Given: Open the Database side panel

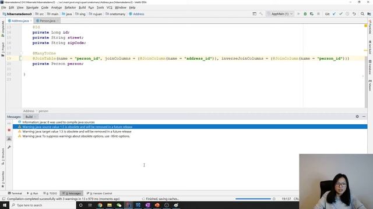Looking at the screenshot, I should (x=370, y=67).
